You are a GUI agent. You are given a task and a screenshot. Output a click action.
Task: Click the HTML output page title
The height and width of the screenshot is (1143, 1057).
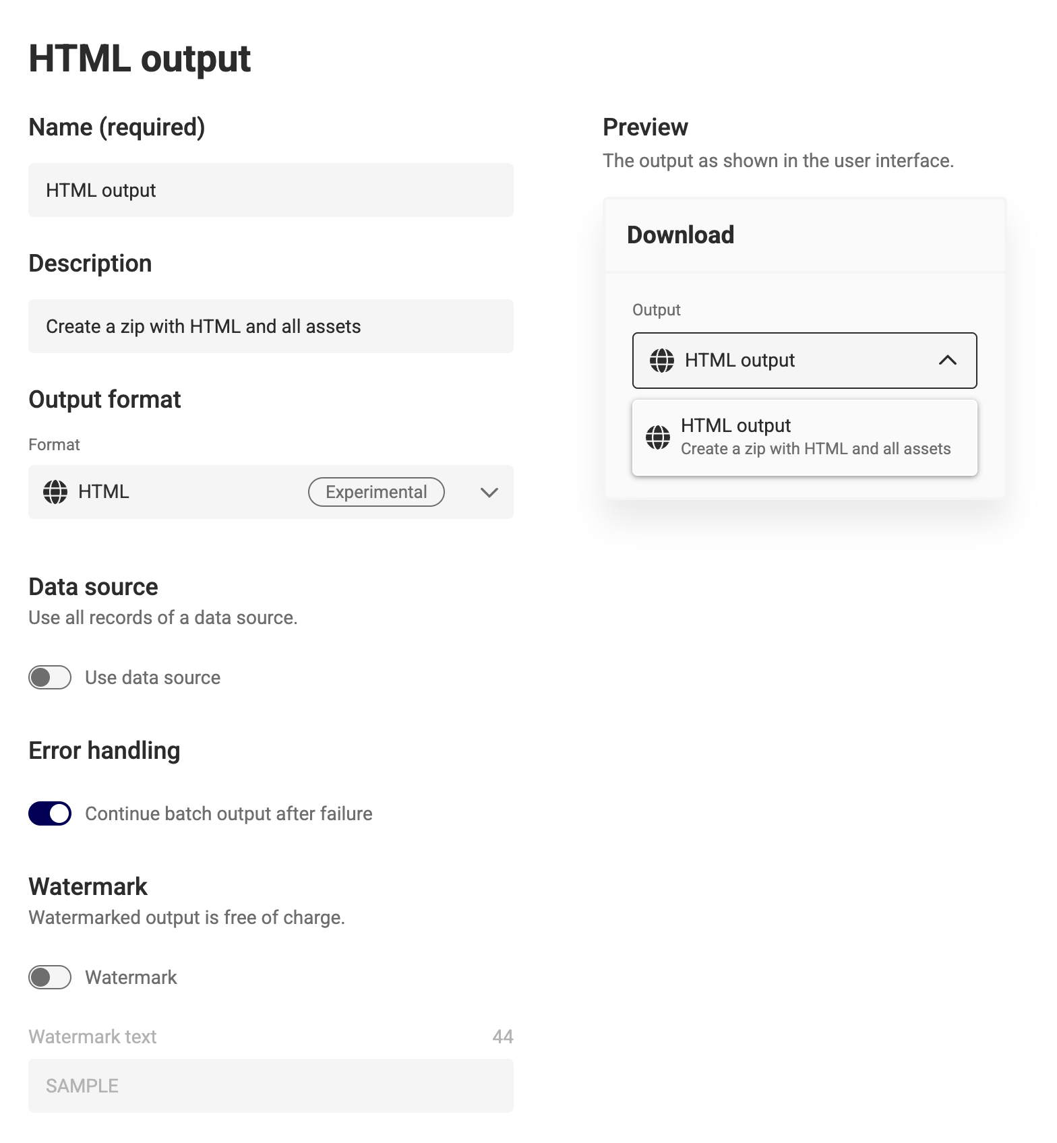139,59
